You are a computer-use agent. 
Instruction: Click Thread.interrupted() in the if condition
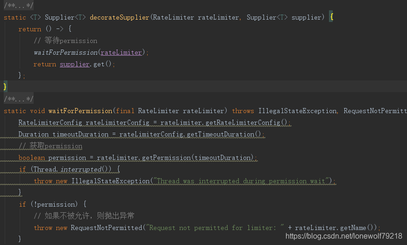point(72,169)
